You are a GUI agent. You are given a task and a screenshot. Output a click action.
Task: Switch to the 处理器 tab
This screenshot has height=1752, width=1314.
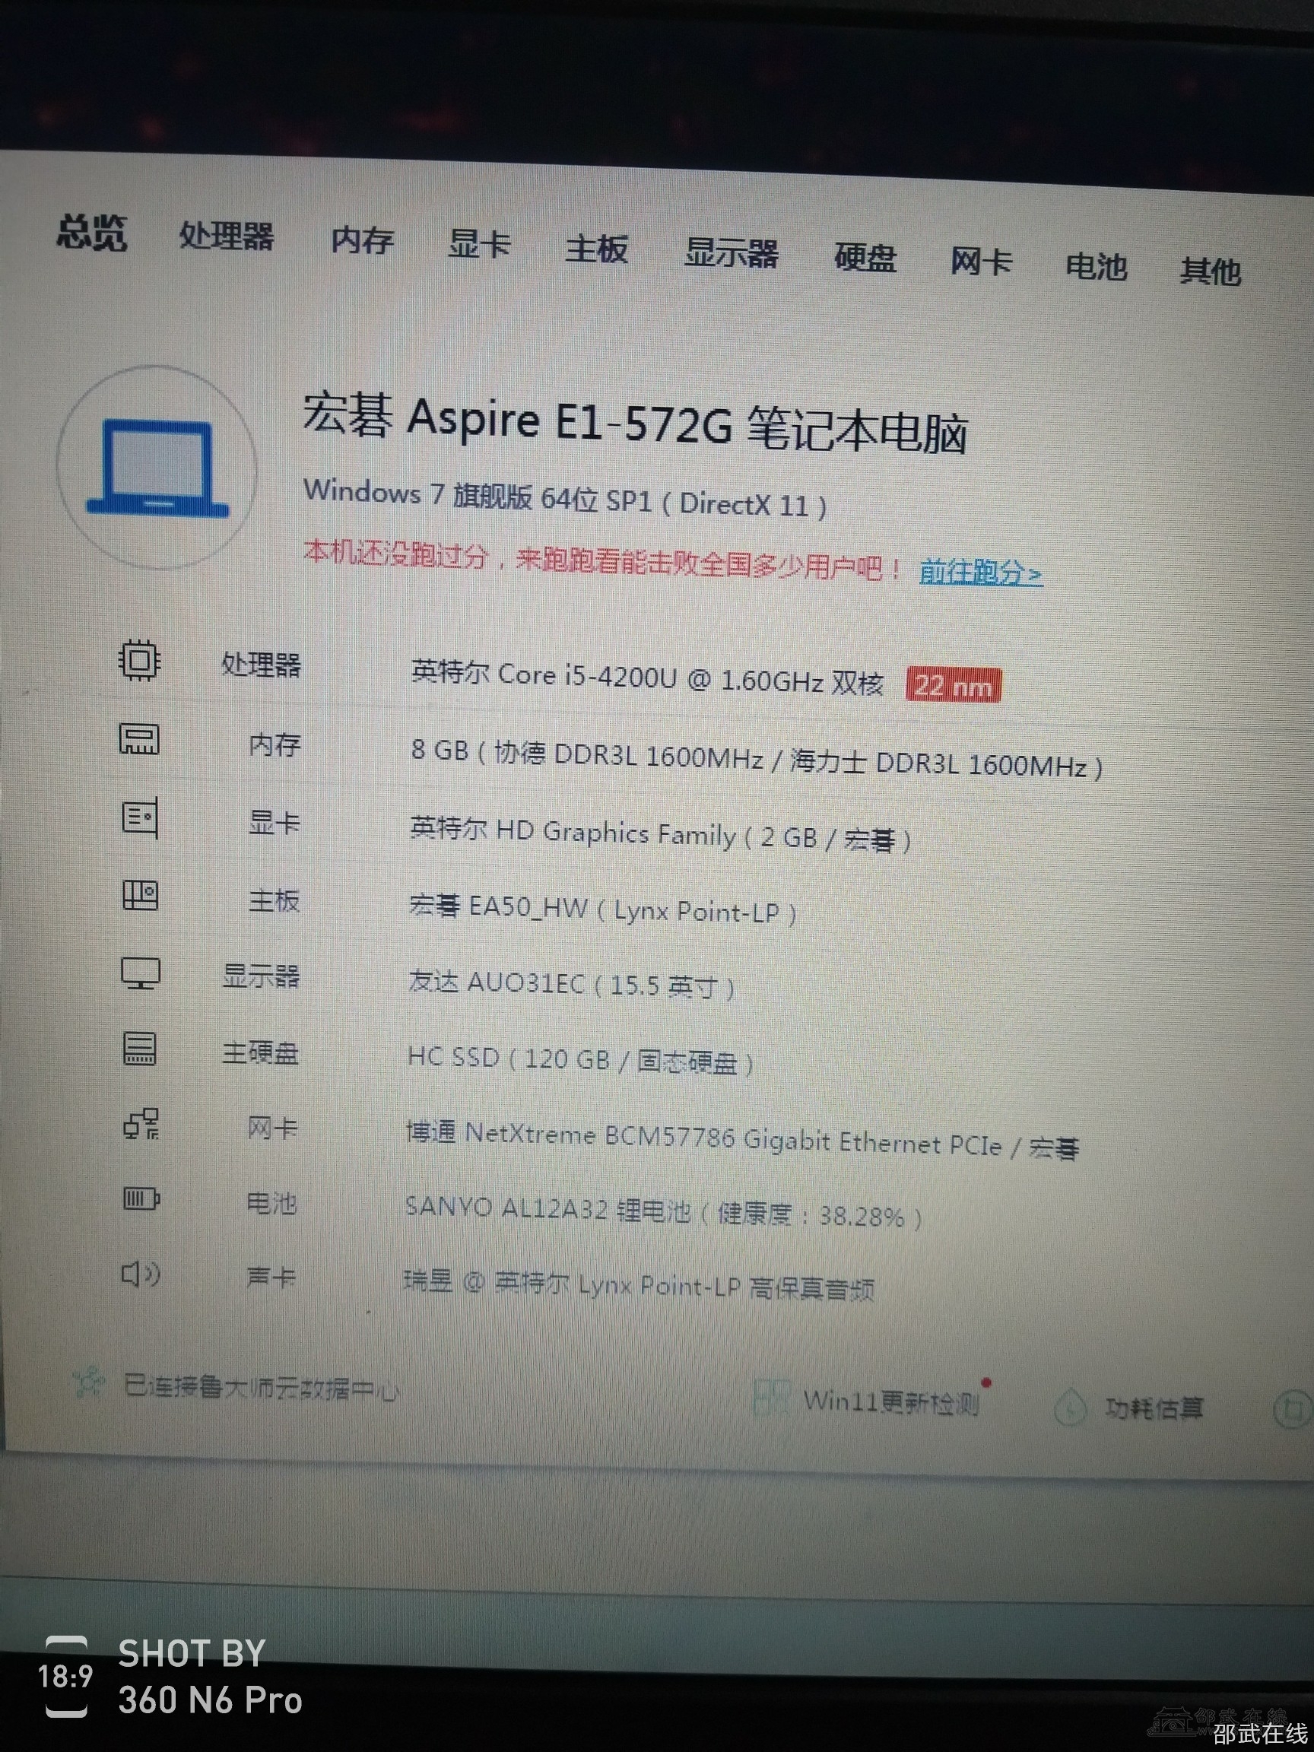(226, 236)
